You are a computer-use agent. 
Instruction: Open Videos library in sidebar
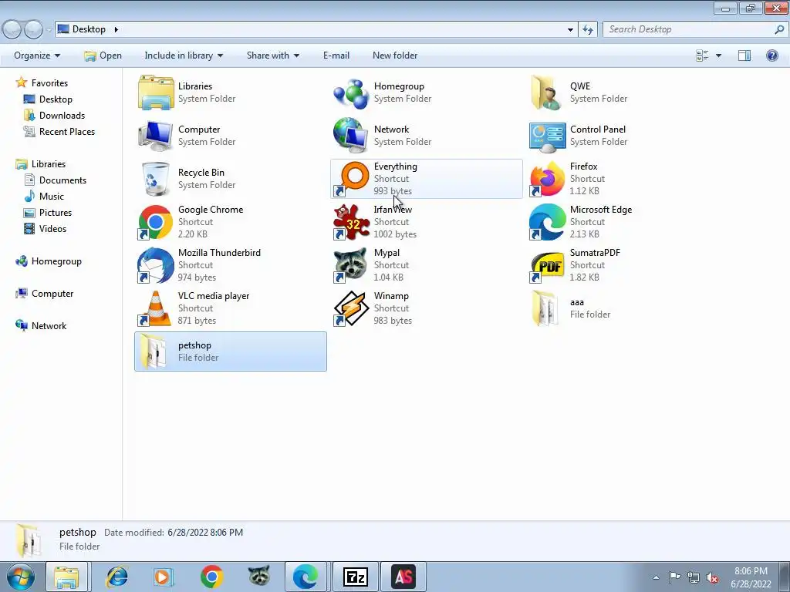coord(52,228)
